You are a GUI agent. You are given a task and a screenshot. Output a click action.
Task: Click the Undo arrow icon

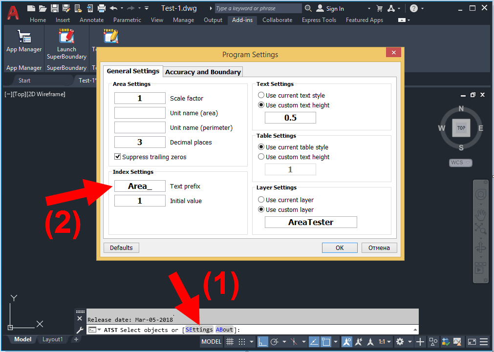pos(114,8)
